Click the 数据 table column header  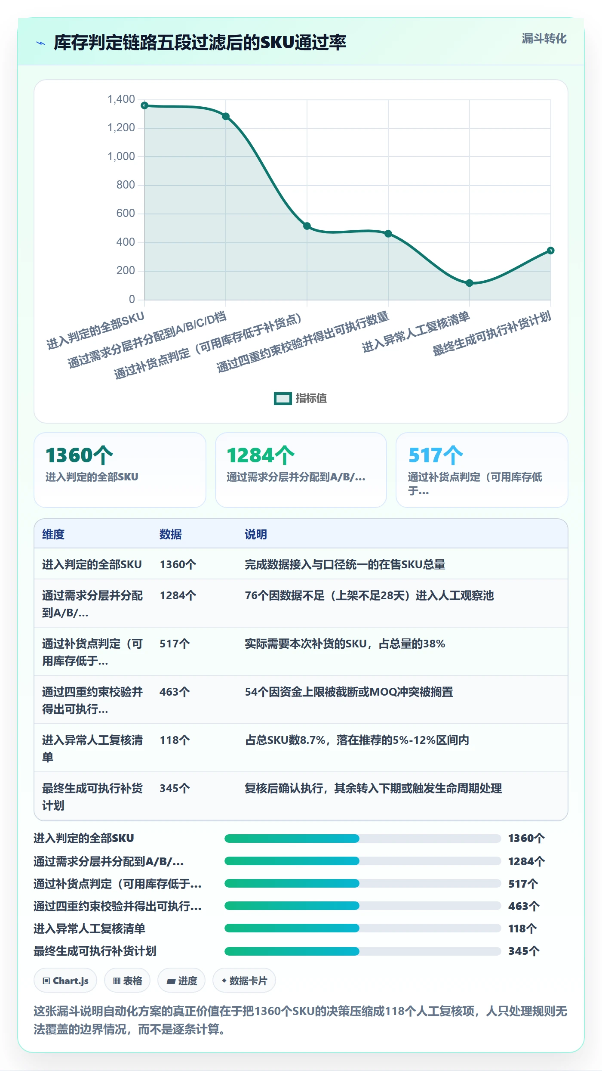tap(171, 534)
